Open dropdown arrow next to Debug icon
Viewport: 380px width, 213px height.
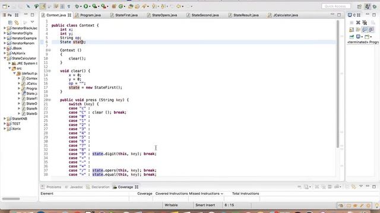click(x=81, y=7)
